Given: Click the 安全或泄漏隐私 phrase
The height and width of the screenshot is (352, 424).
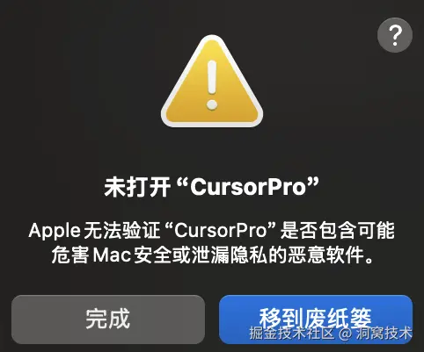Looking at the screenshot, I should 200,255.
